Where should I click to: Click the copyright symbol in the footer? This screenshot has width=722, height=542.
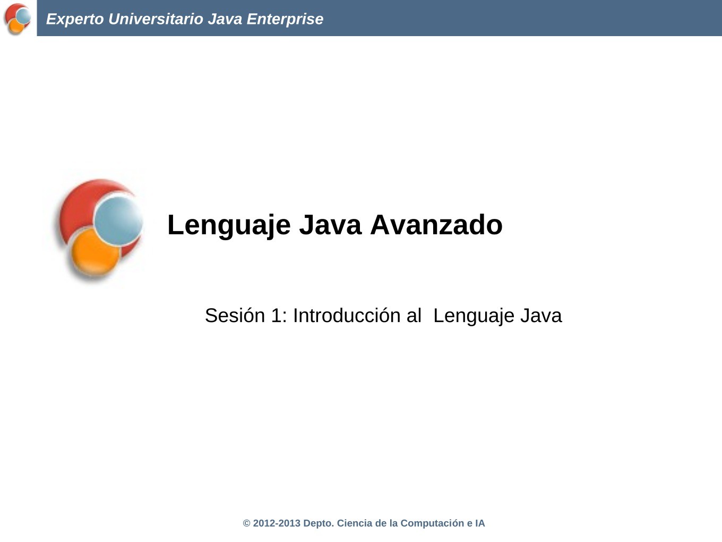(247, 523)
